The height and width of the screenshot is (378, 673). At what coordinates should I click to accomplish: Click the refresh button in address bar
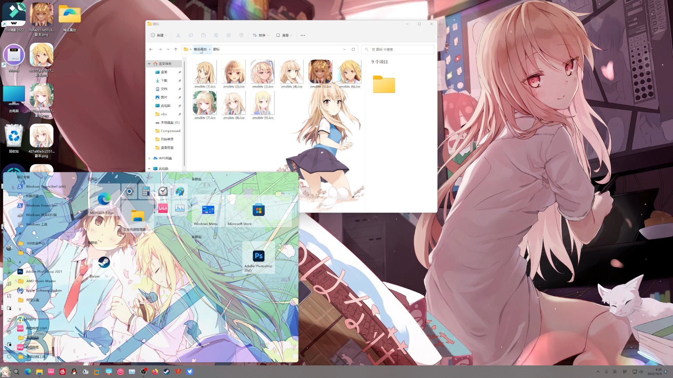point(353,49)
